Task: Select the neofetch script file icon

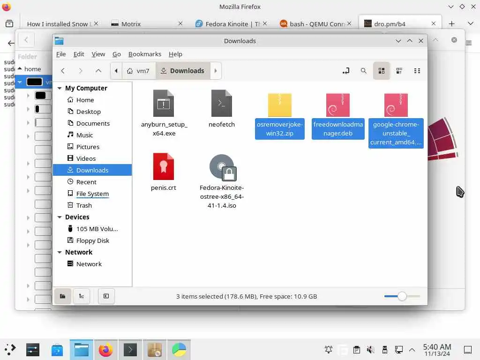Action: point(222,103)
